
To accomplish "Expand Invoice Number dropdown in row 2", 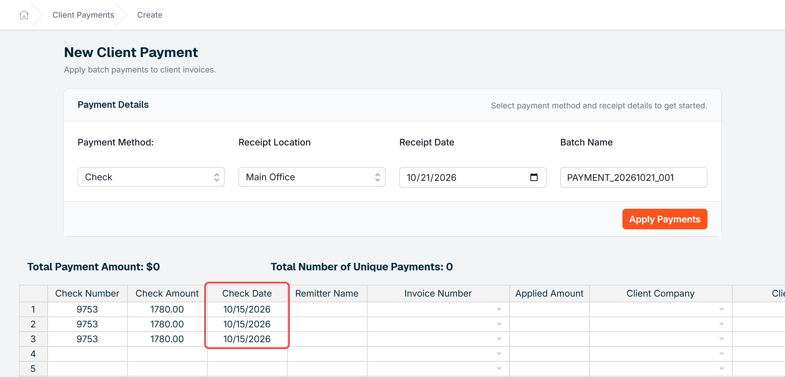I will click(499, 324).
